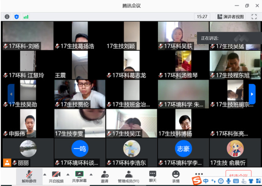
Task: Open the emoji reactions (表情) icon
Action: 176,176
